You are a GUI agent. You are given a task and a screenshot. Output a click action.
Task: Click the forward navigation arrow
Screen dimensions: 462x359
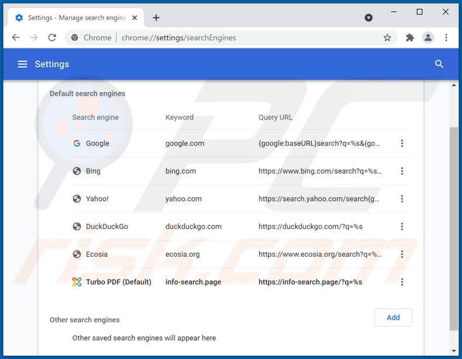[x=34, y=37]
